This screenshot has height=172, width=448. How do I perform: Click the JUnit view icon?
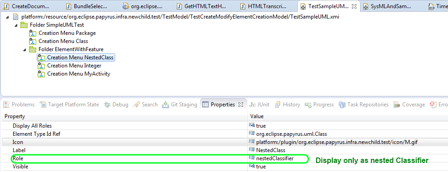pos(252,105)
